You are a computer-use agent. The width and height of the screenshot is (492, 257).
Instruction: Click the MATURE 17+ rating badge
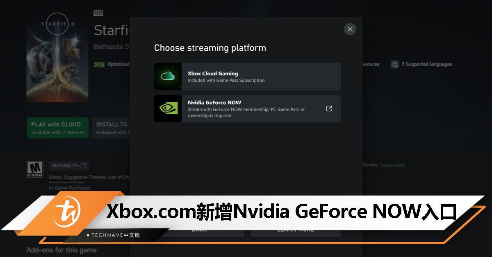69,166
